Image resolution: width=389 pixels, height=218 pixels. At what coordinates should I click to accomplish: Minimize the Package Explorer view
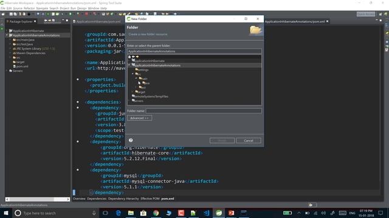[x=63, y=20]
